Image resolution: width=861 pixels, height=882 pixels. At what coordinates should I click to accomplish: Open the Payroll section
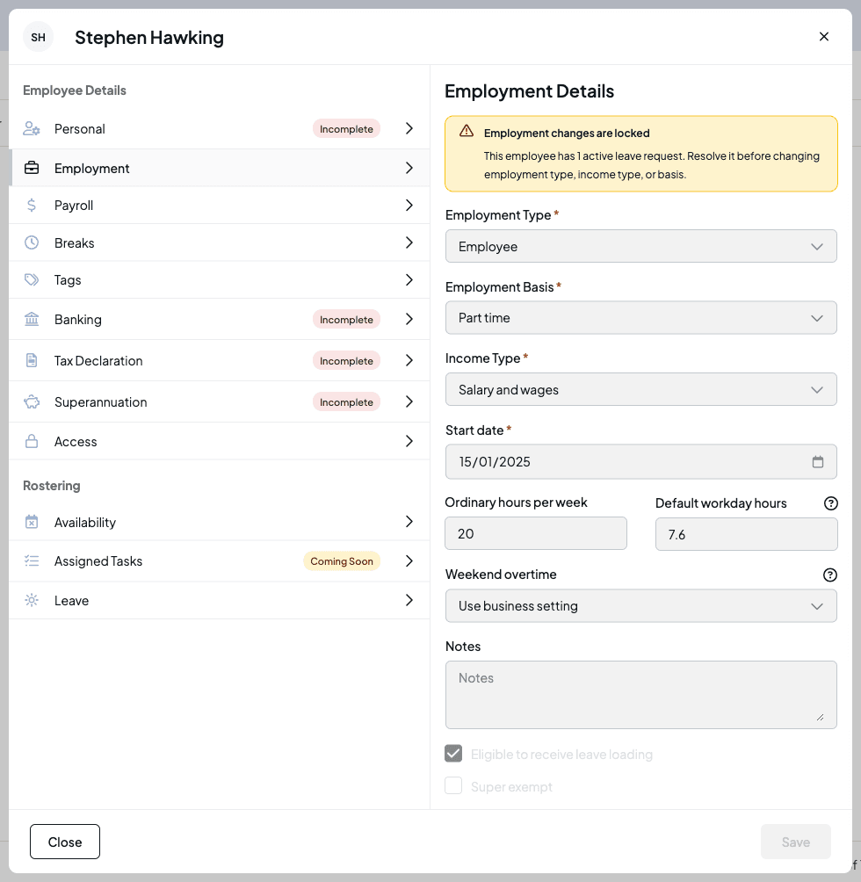click(x=220, y=206)
